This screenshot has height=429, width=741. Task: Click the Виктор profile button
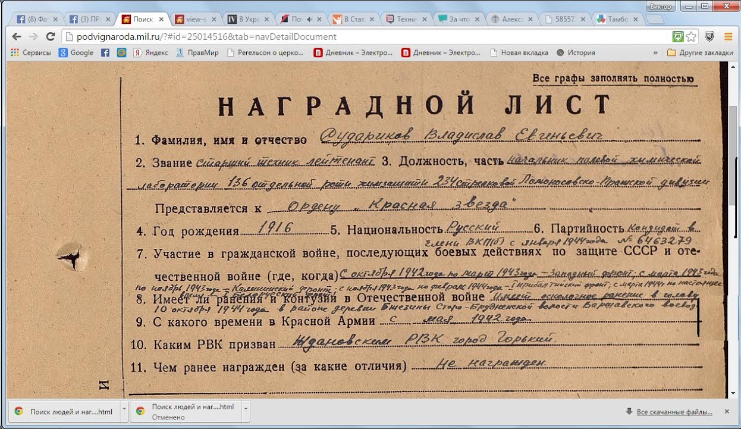click(661, 7)
